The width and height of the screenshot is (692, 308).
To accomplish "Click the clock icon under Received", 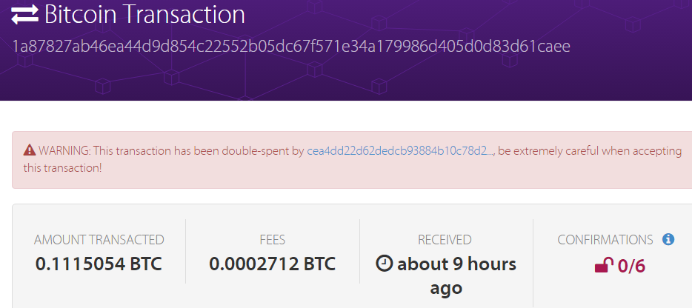I will coord(384,264).
